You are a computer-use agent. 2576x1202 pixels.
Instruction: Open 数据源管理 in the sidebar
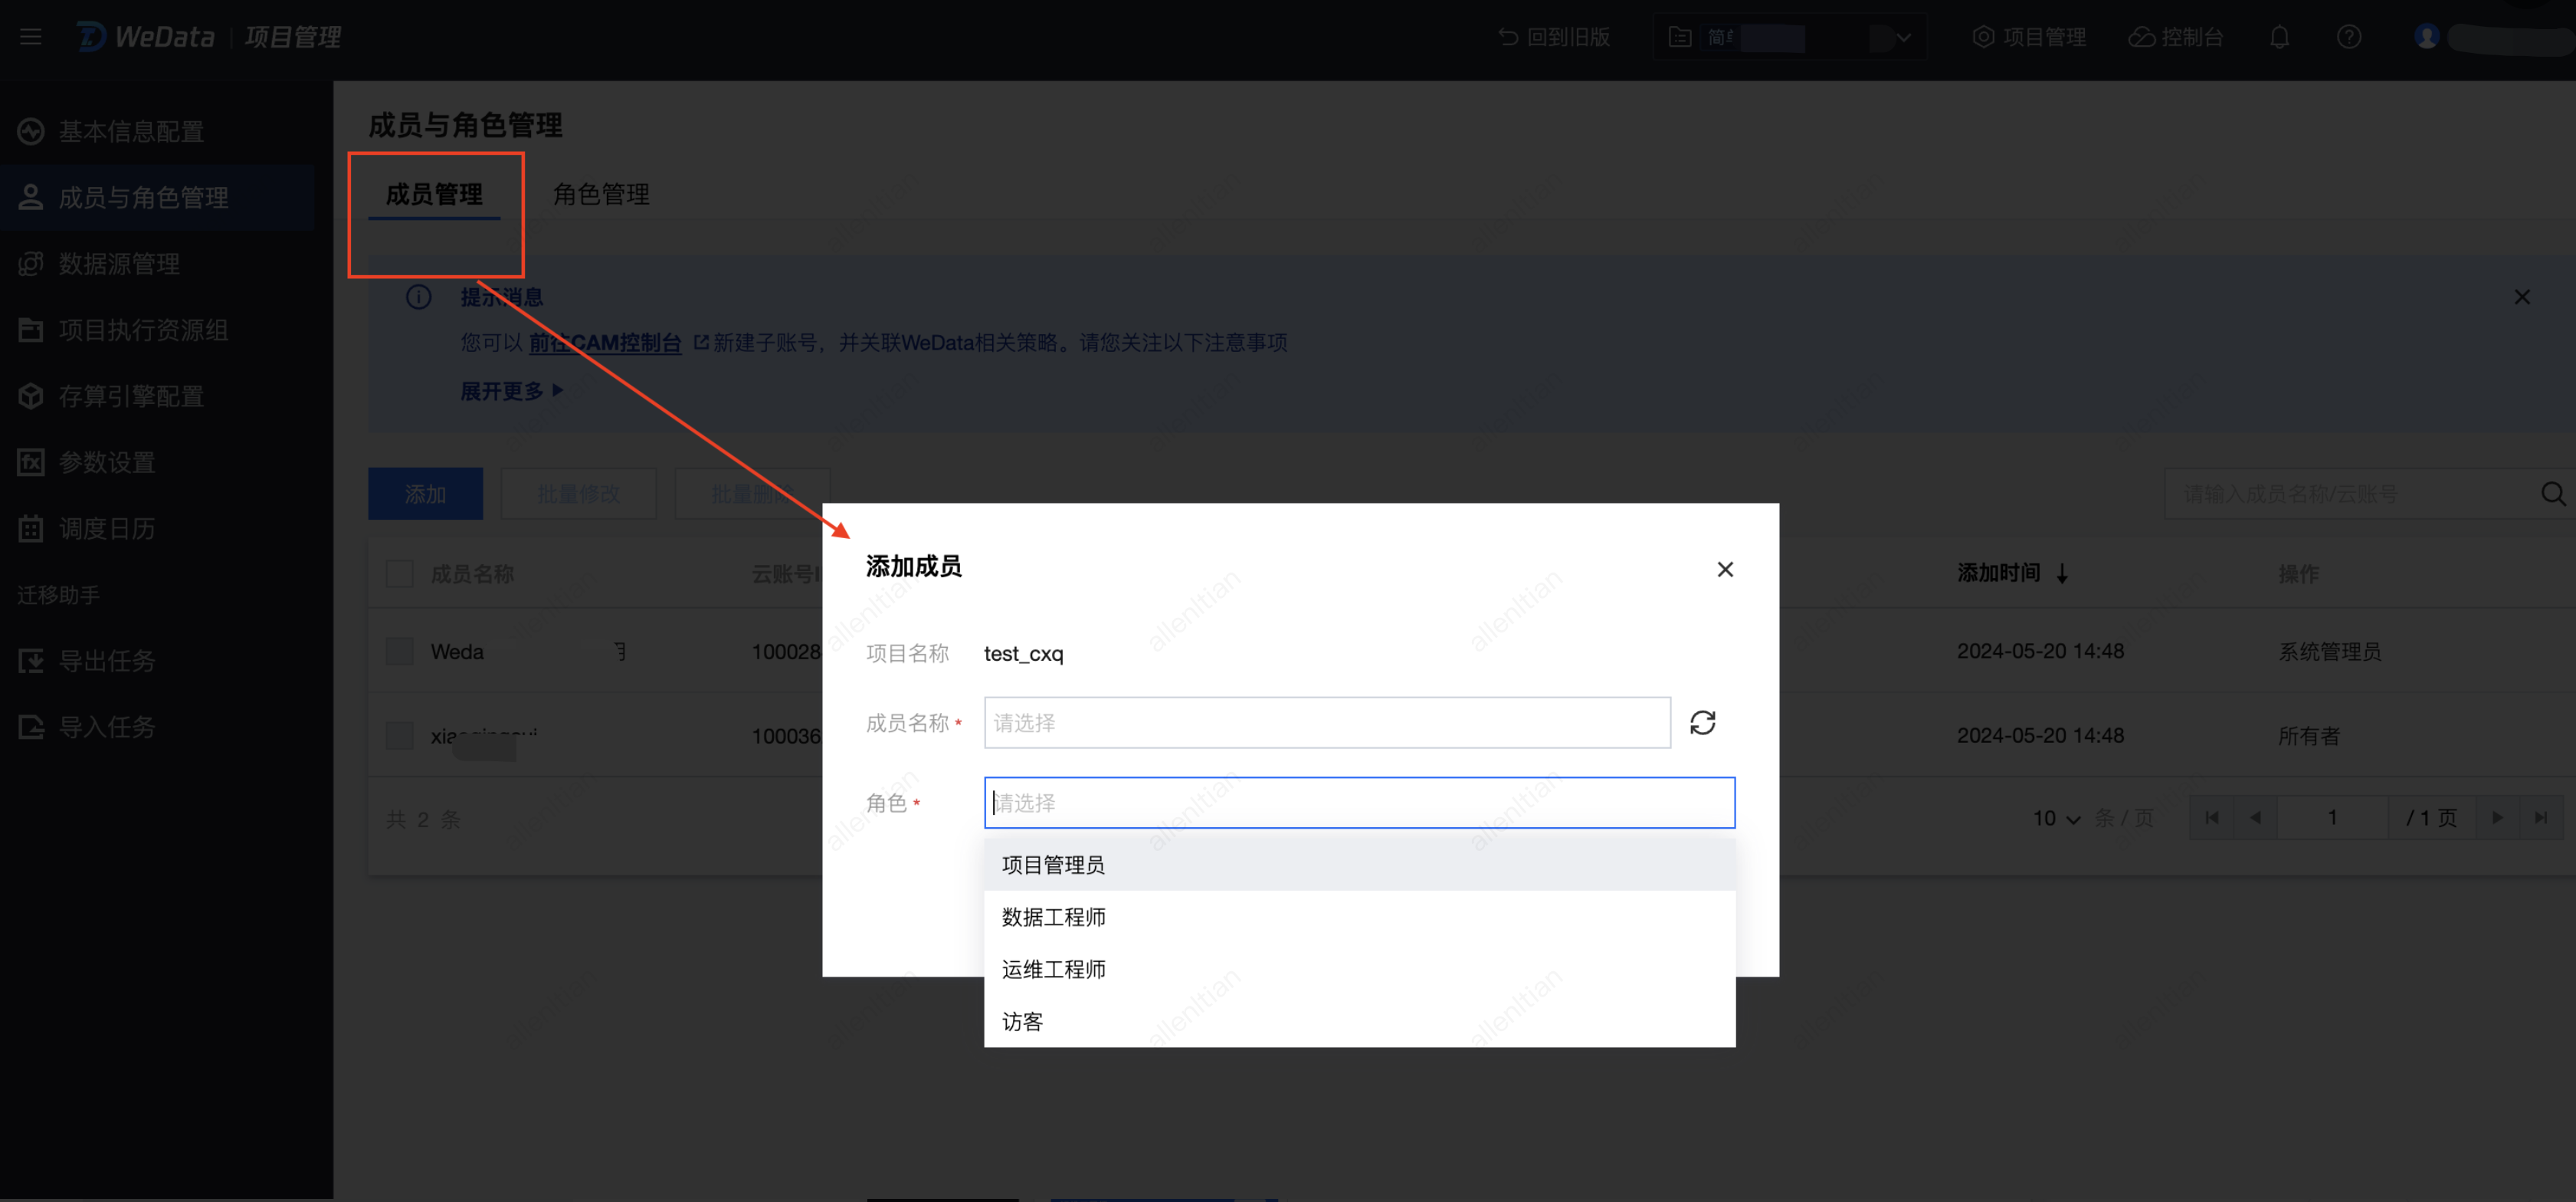(x=119, y=264)
